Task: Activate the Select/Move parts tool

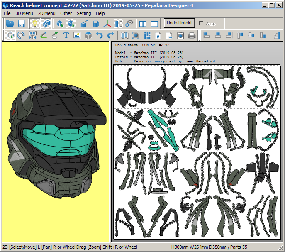Action: [10, 35]
